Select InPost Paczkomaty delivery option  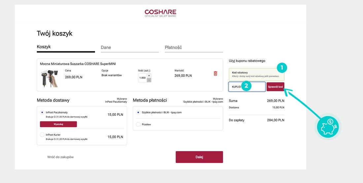[42, 112]
